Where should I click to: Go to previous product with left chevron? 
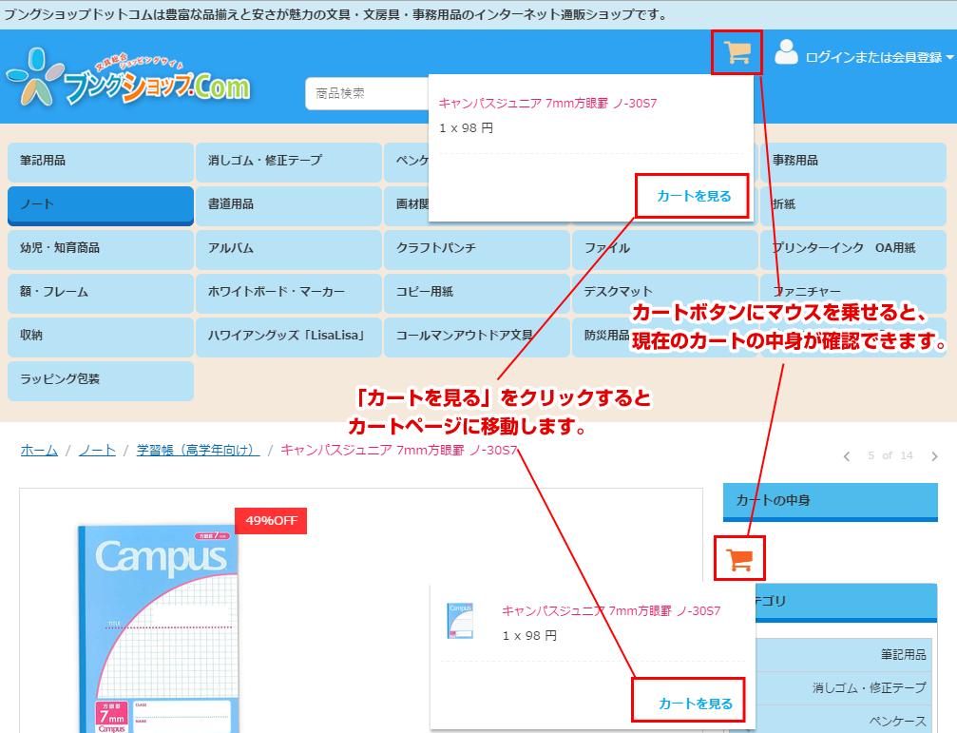tap(847, 456)
